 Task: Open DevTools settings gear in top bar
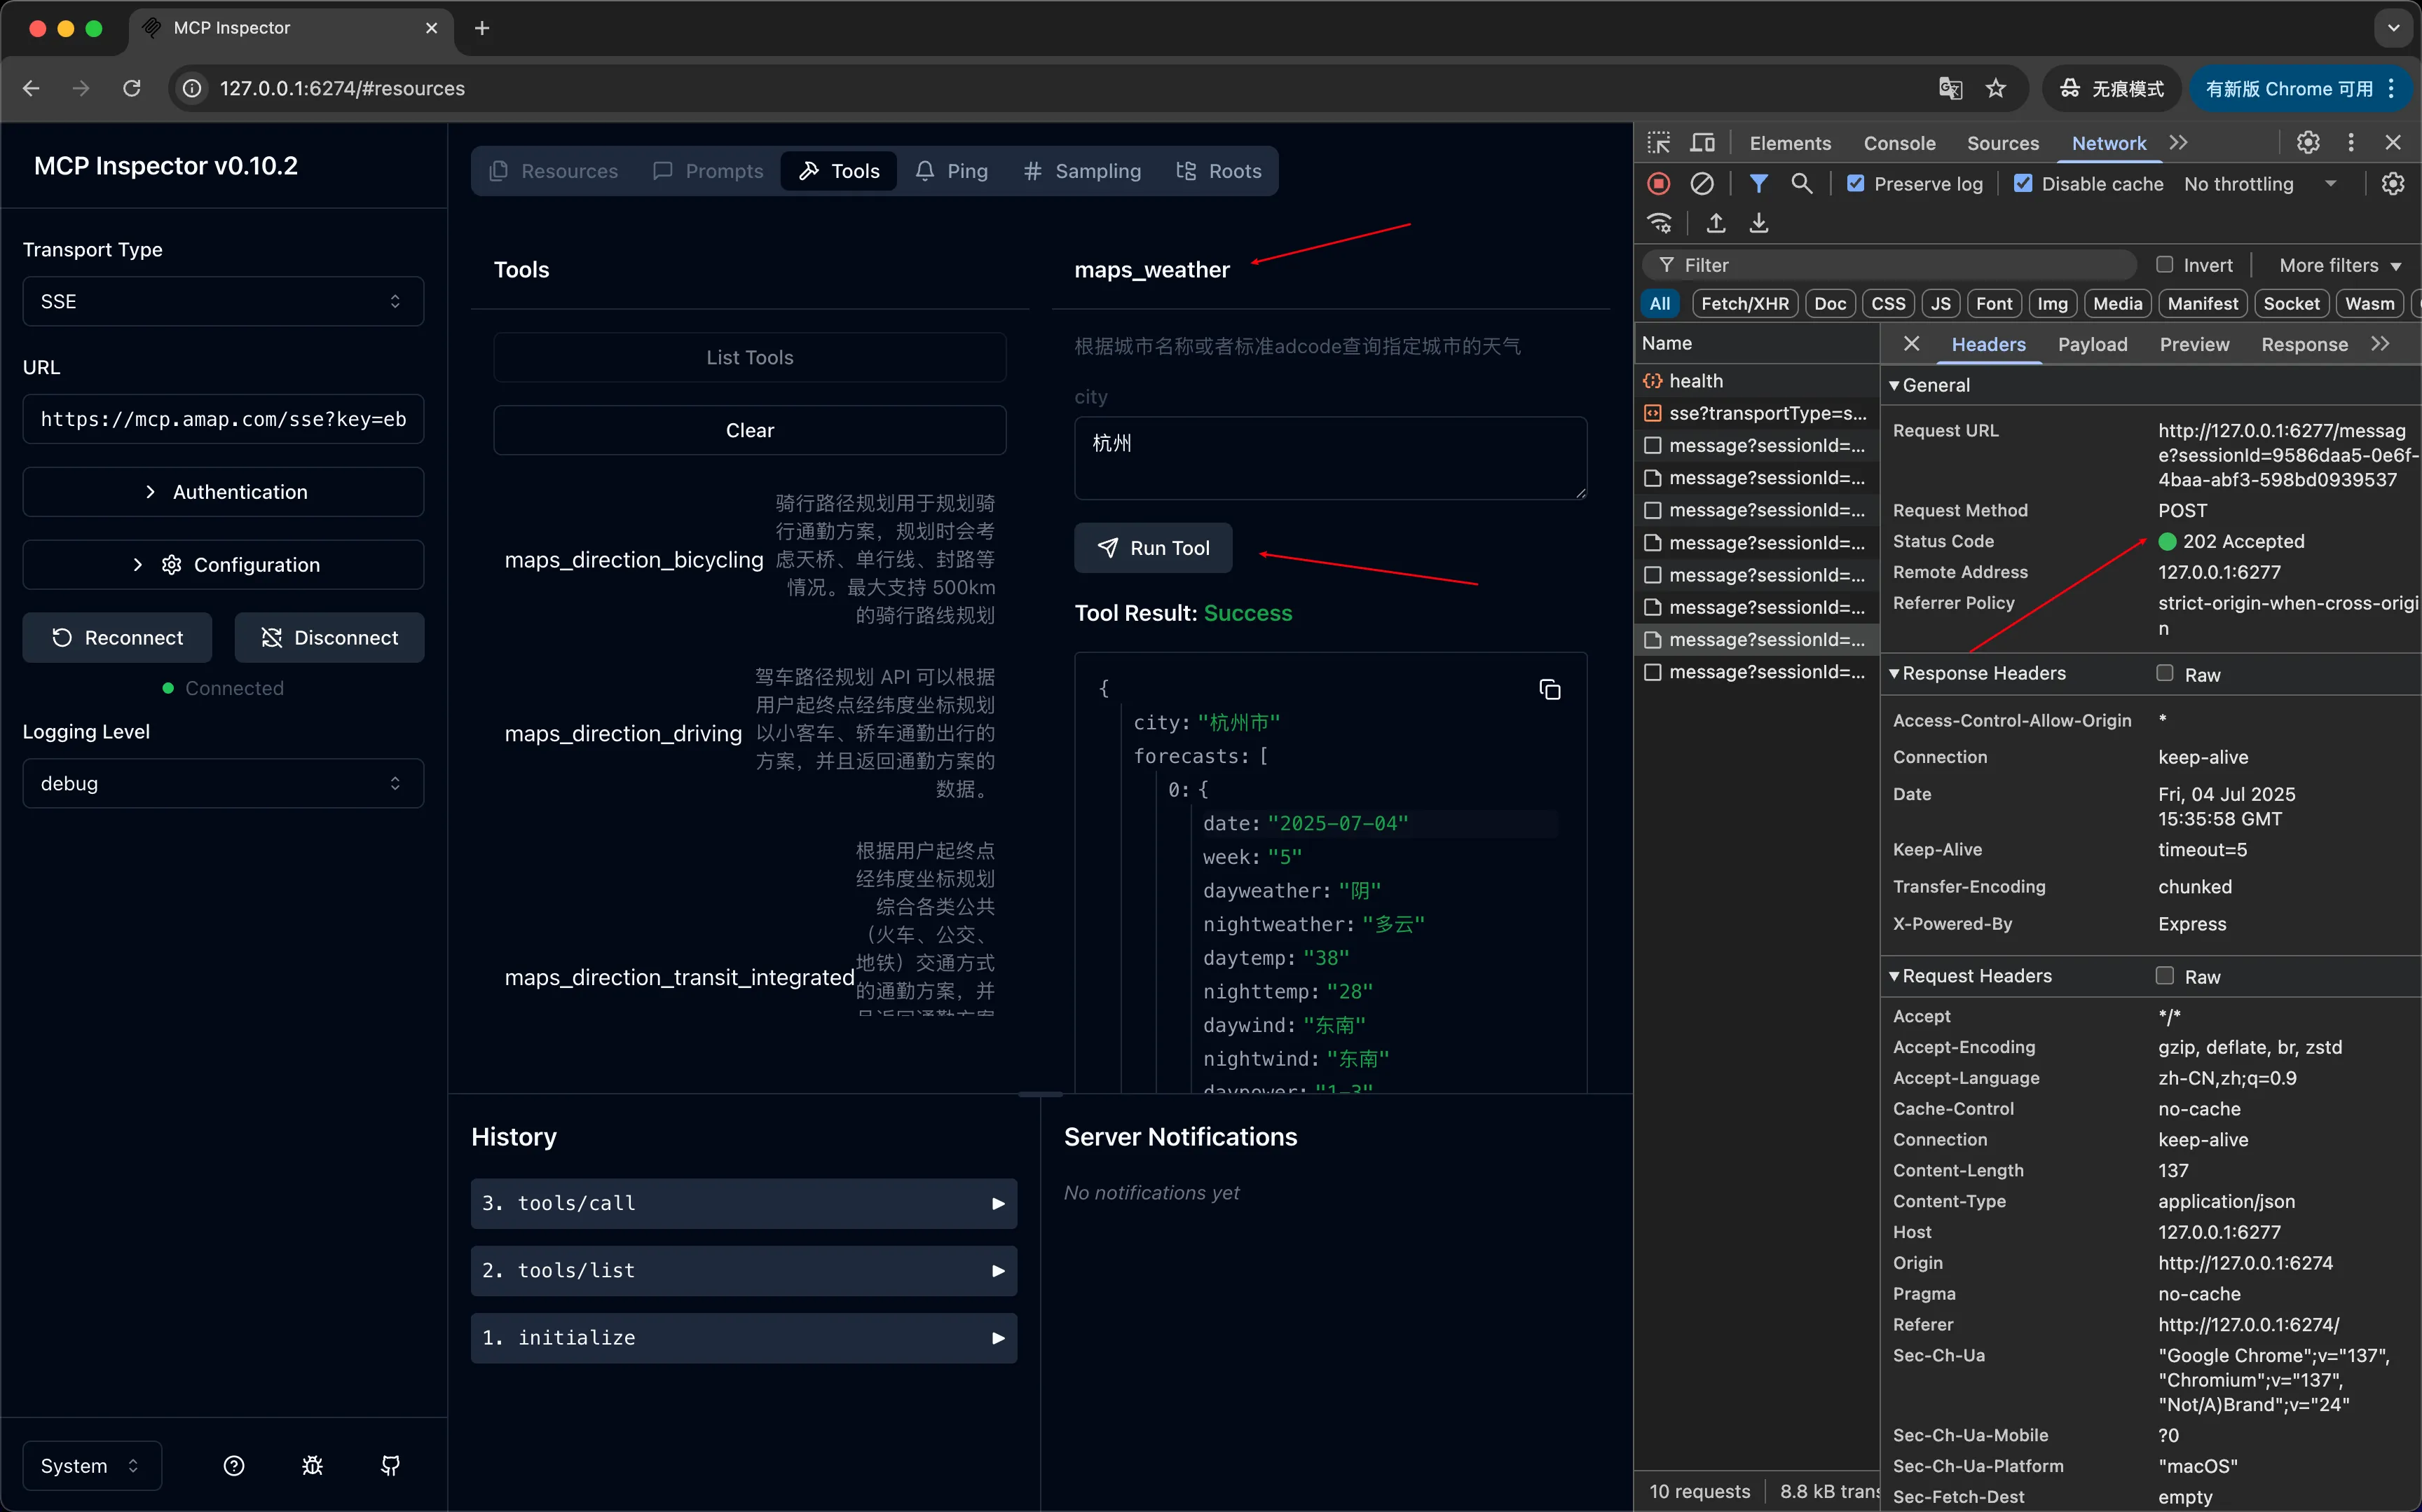[x=2308, y=143]
